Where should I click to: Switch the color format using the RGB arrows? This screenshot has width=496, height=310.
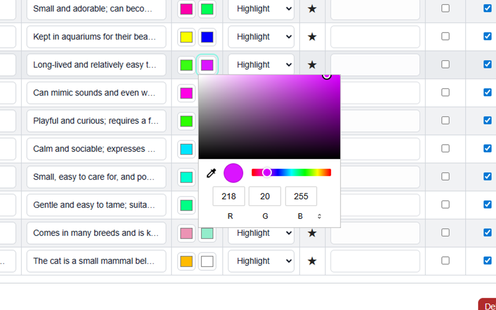pos(319,216)
